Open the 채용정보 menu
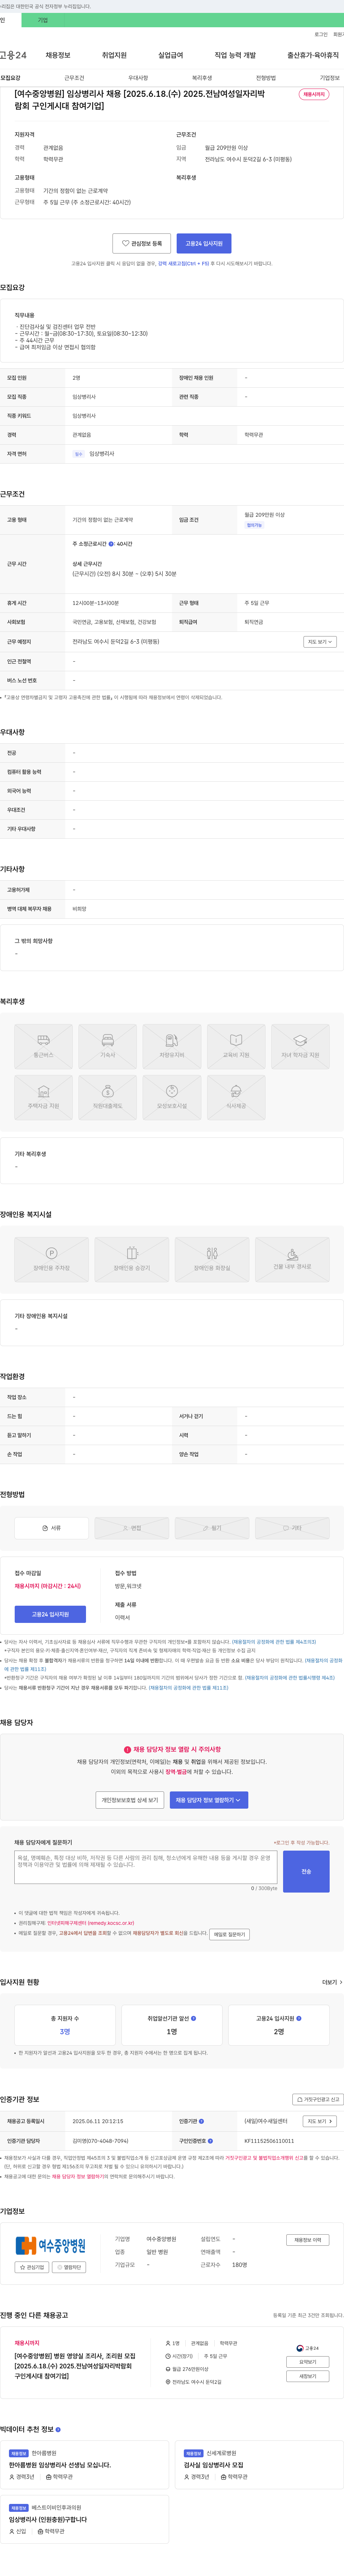This screenshot has height=2576, width=344. click(x=58, y=55)
